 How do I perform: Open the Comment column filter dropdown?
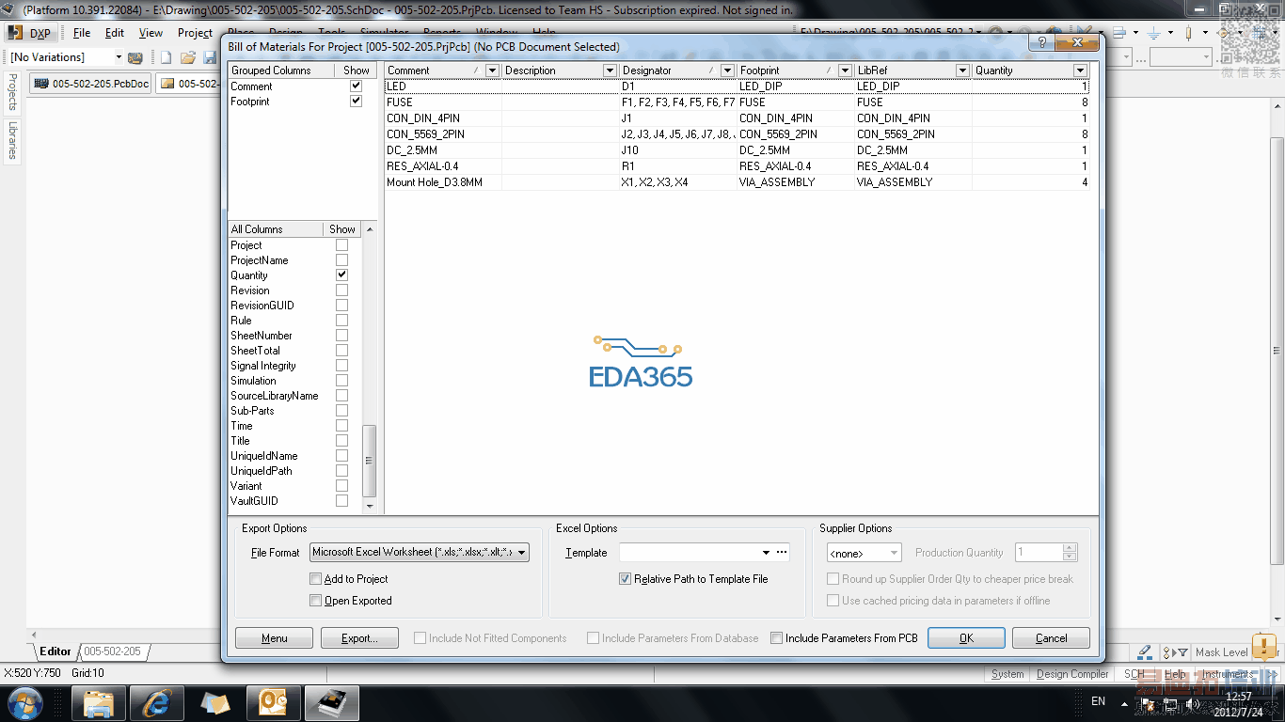(x=492, y=71)
